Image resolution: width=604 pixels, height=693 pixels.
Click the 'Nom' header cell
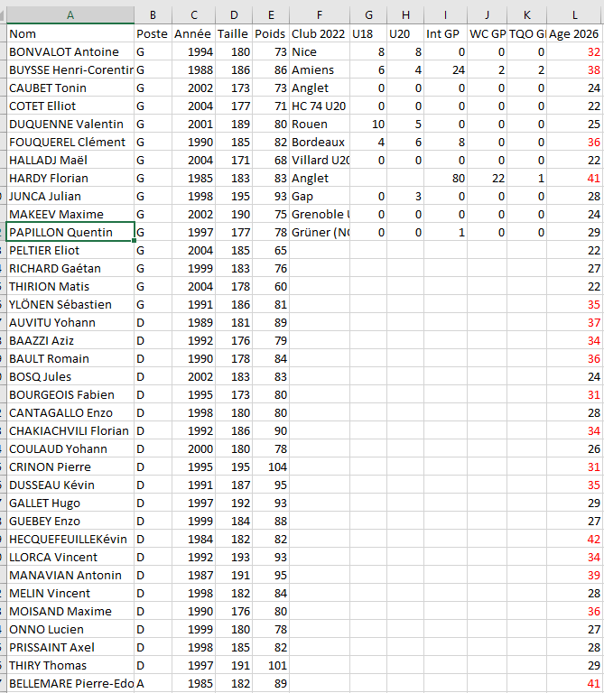click(x=70, y=33)
